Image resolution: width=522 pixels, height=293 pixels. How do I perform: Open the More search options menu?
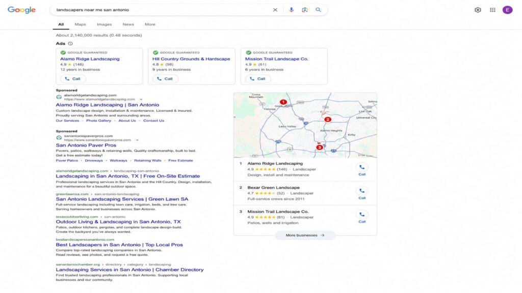(150, 24)
